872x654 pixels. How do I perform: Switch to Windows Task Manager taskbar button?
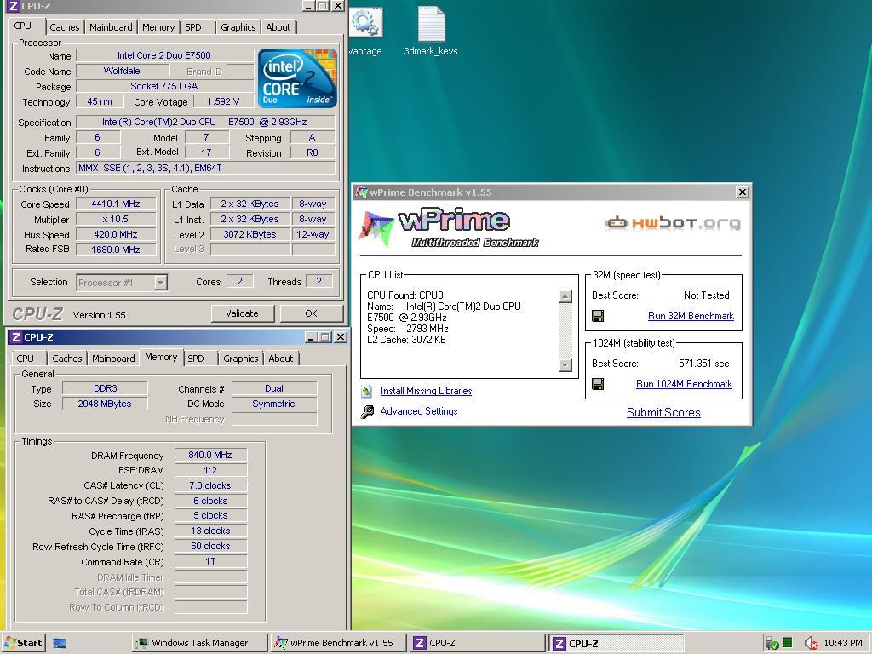(x=200, y=644)
